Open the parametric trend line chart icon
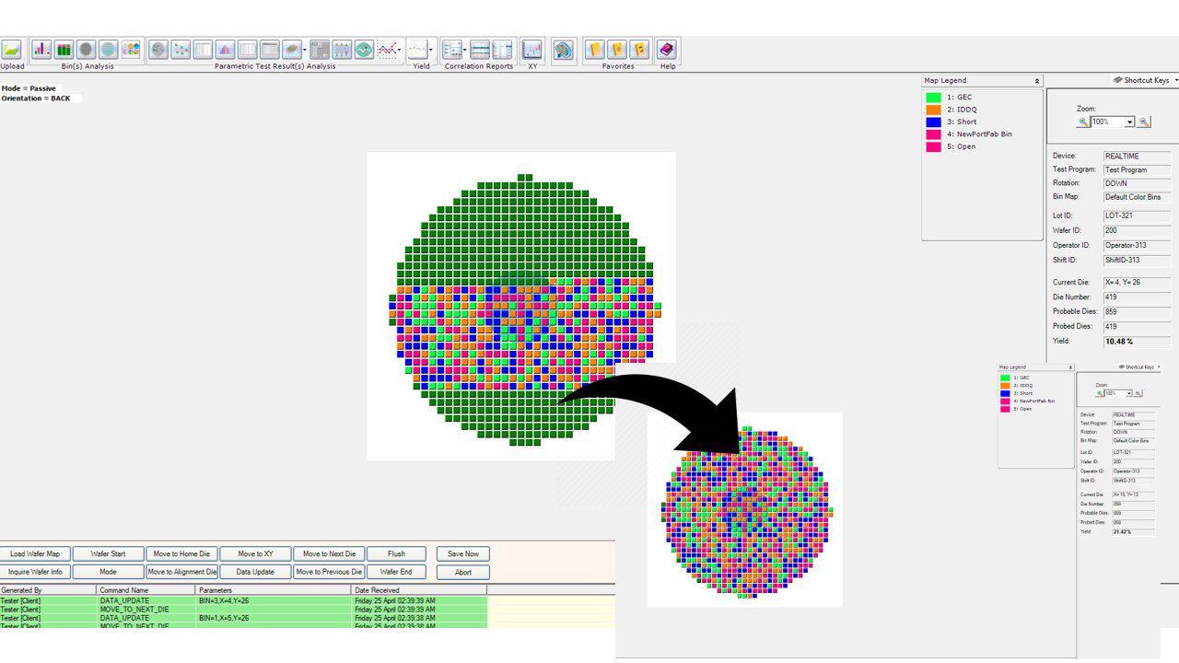 click(x=389, y=50)
